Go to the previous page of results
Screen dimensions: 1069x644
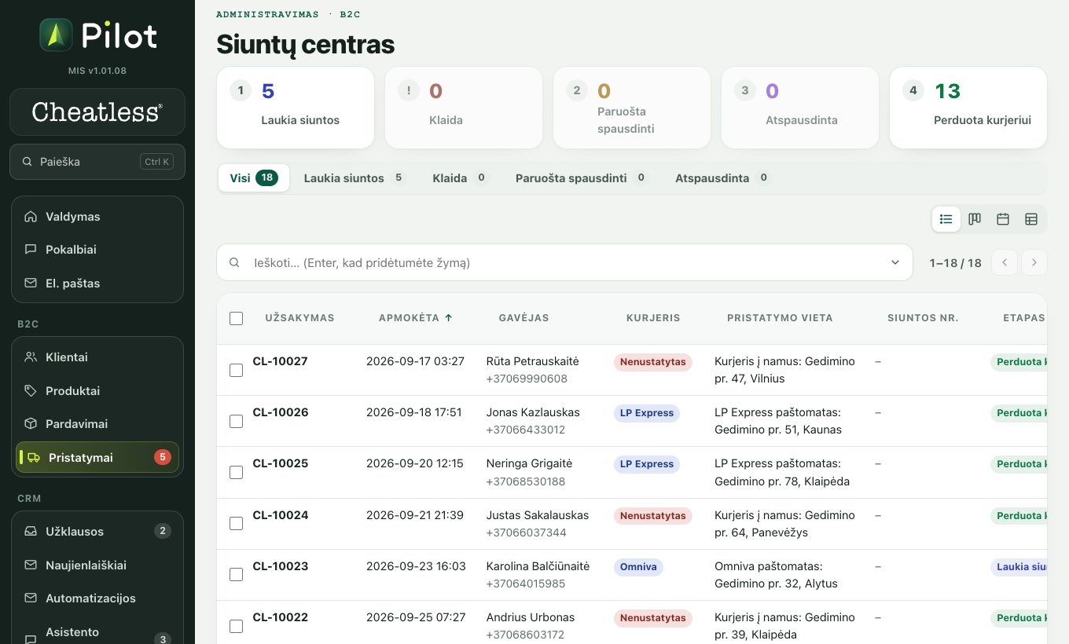[x=1005, y=262]
